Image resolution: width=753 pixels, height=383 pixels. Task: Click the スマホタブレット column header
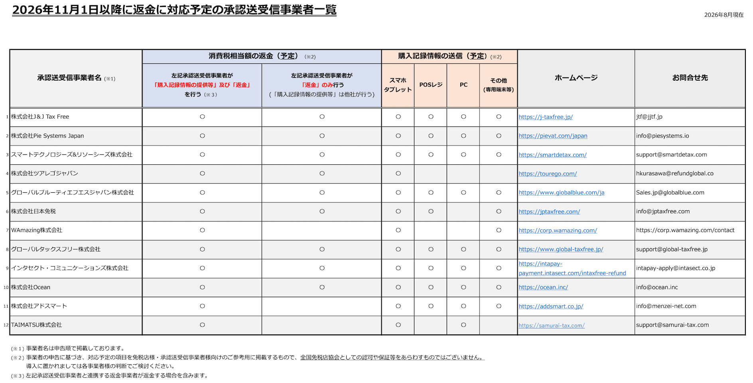(398, 85)
